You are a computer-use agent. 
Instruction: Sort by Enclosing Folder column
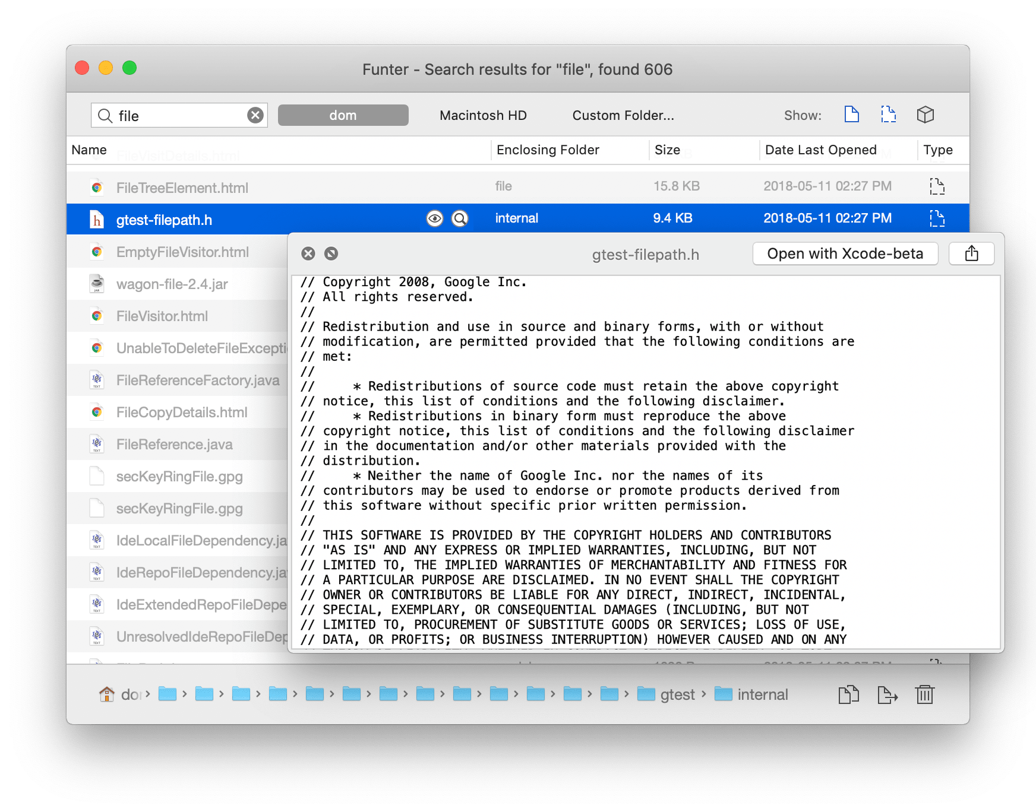(548, 150)
